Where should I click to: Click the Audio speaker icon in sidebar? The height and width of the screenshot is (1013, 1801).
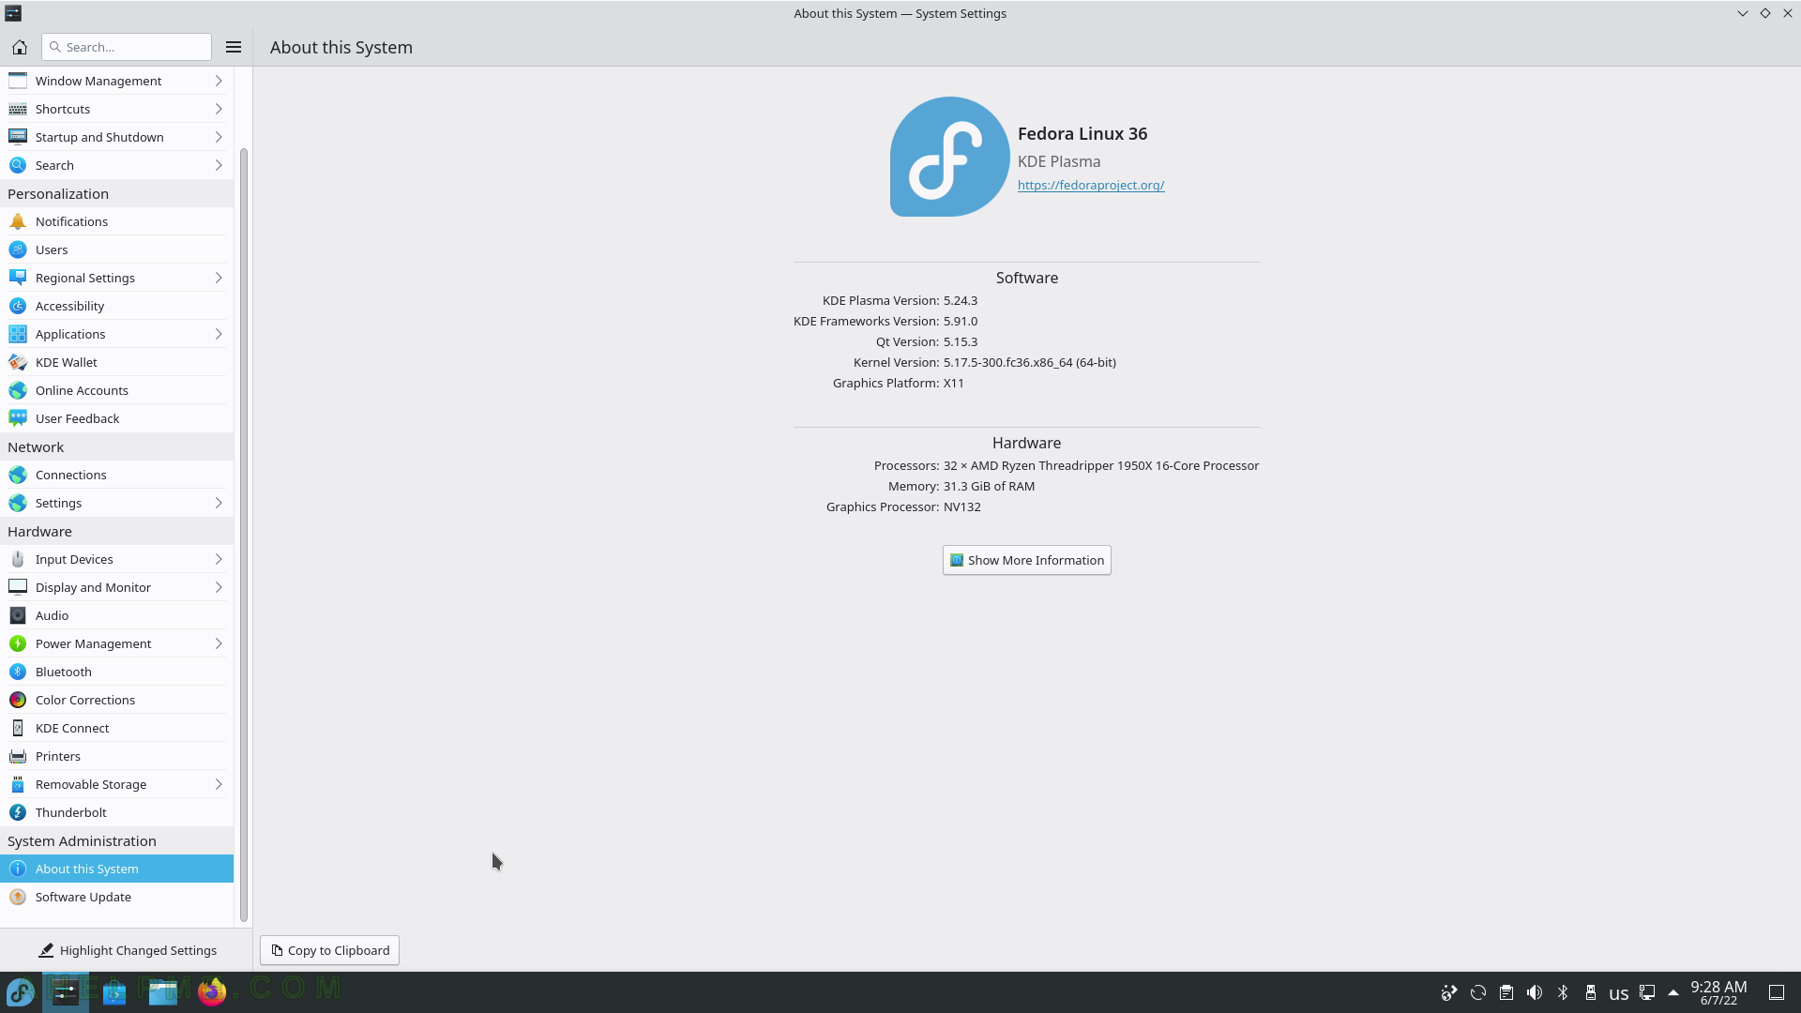tap(18, 615)
